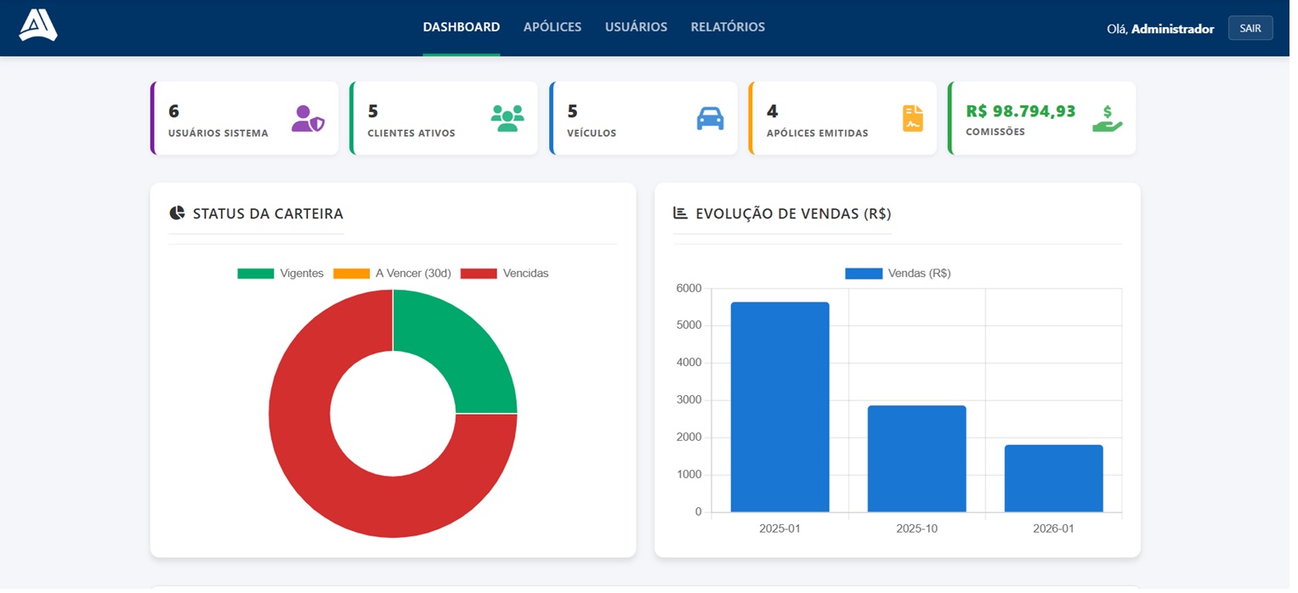The width and height of the screenshot is (1298, 593).
Task: Hide the Vendas (R$) dataset via legend
Action: (898, 274)
